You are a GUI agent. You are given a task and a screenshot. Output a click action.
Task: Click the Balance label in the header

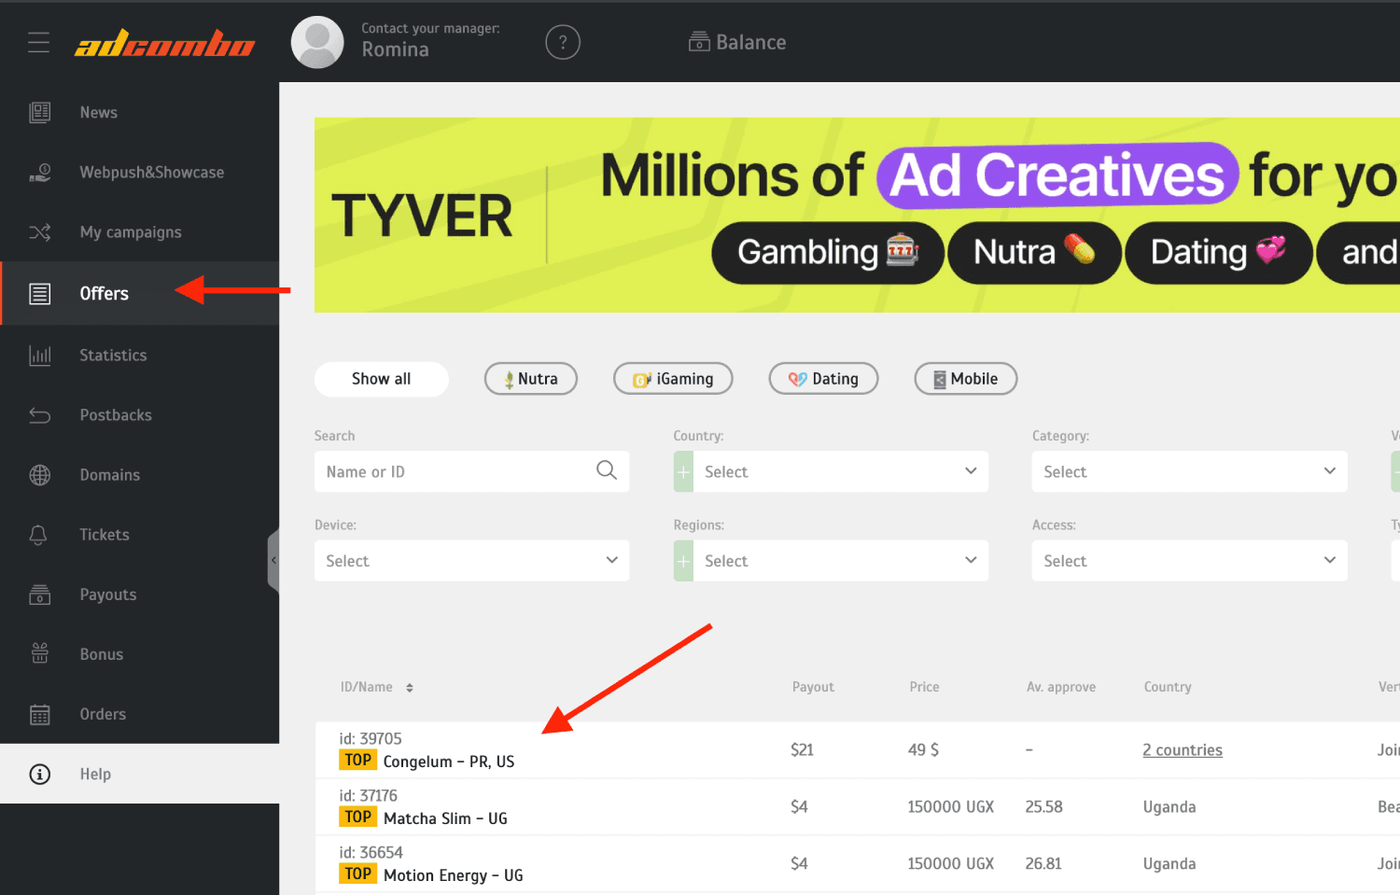(x=751, y=42)
